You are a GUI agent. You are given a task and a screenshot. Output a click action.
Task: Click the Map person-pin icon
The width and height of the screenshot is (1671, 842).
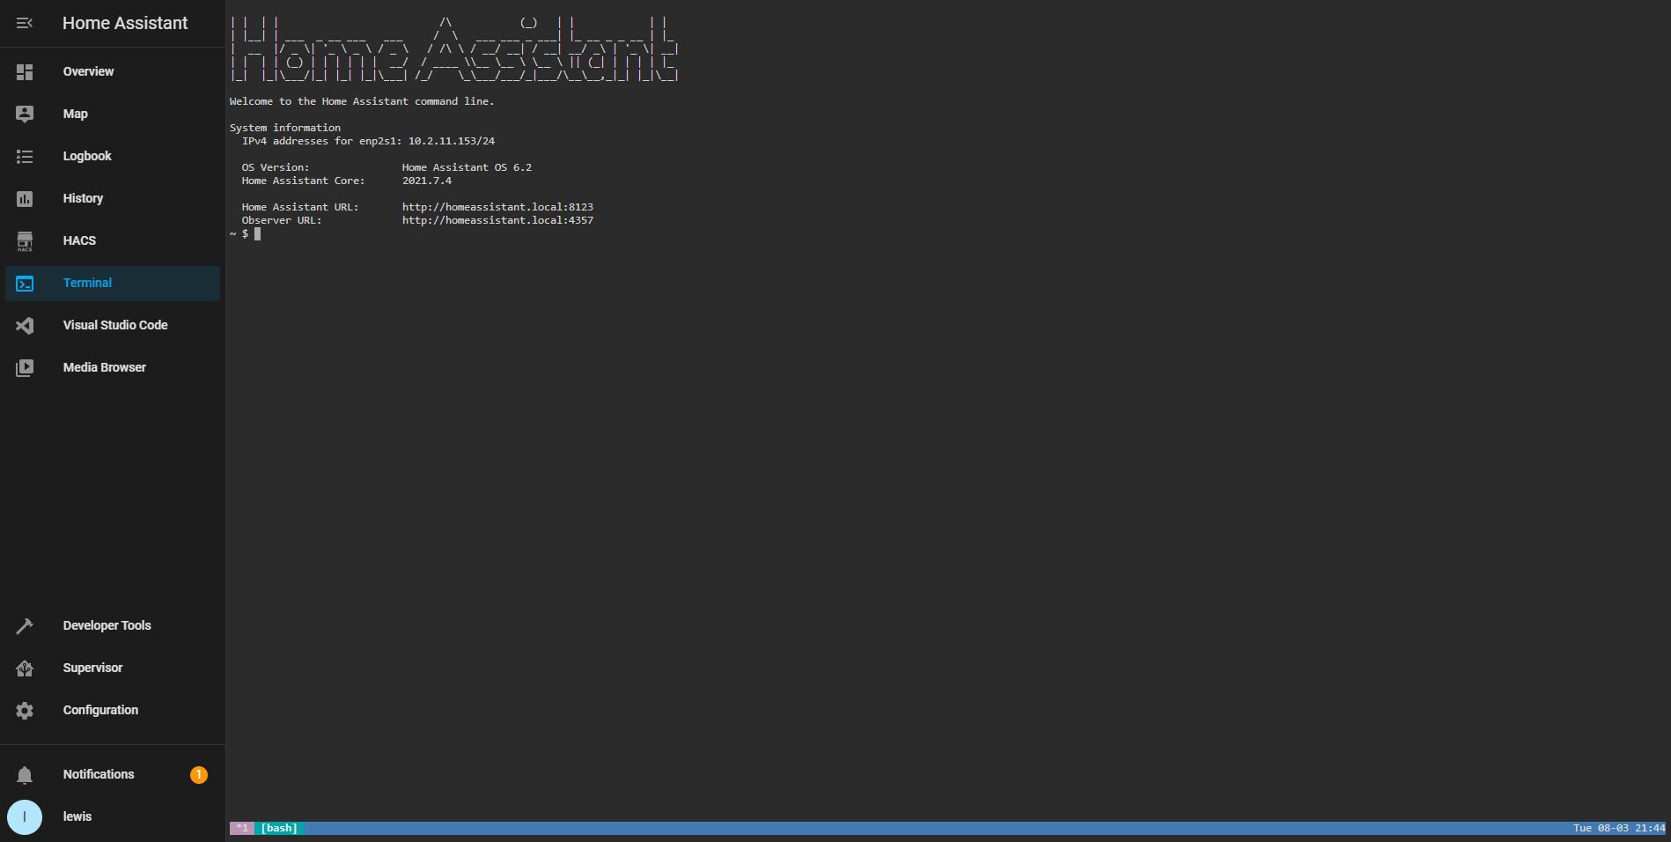pyautogui.click(x=25, y=114)
